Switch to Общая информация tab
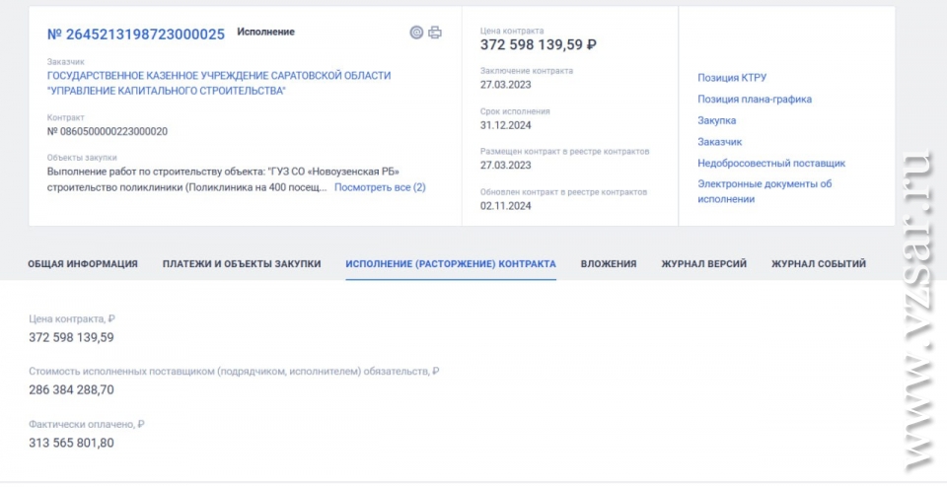Image resolution: width=947 pixels, height=487 pixels. (83, 264)
